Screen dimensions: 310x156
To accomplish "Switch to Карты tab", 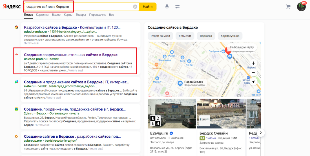I will coord(68,15).
